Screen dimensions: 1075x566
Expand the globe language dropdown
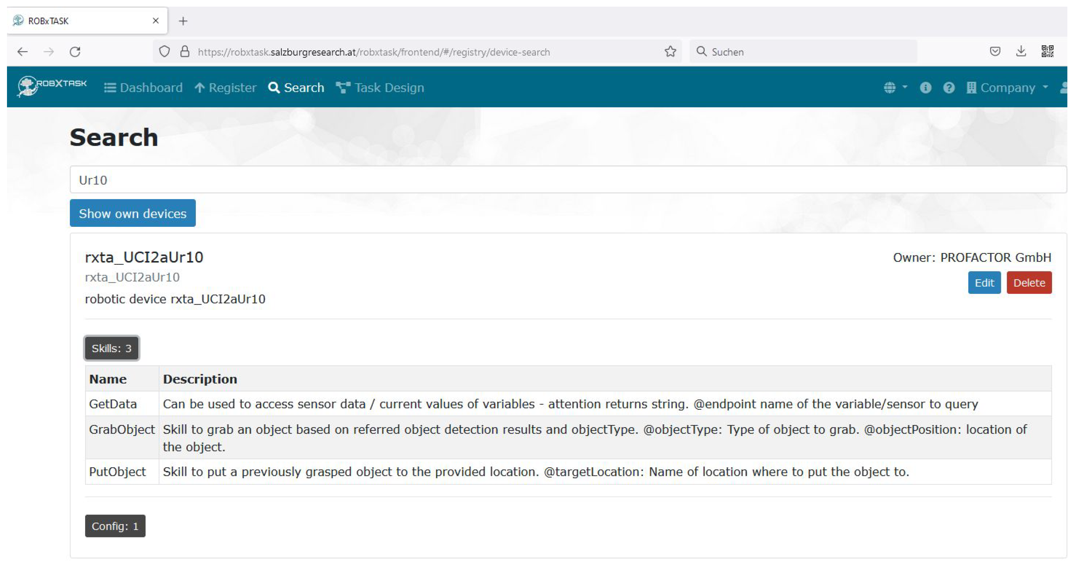click(895, 88)
